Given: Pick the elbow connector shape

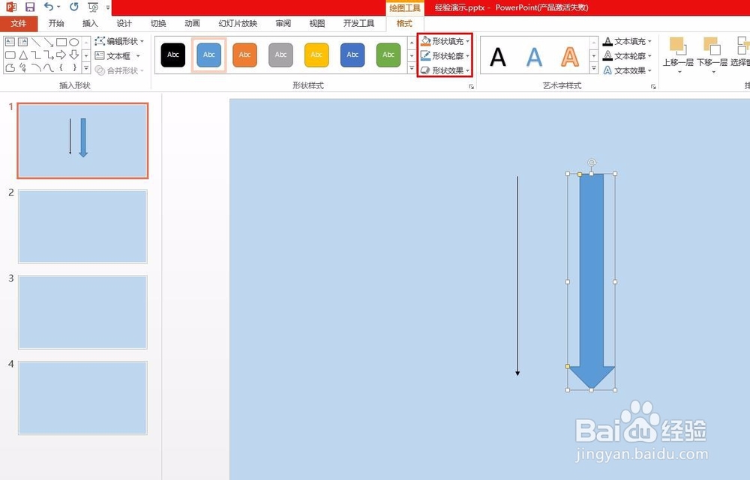Looking at the screenshot, I should coord(36,55).
